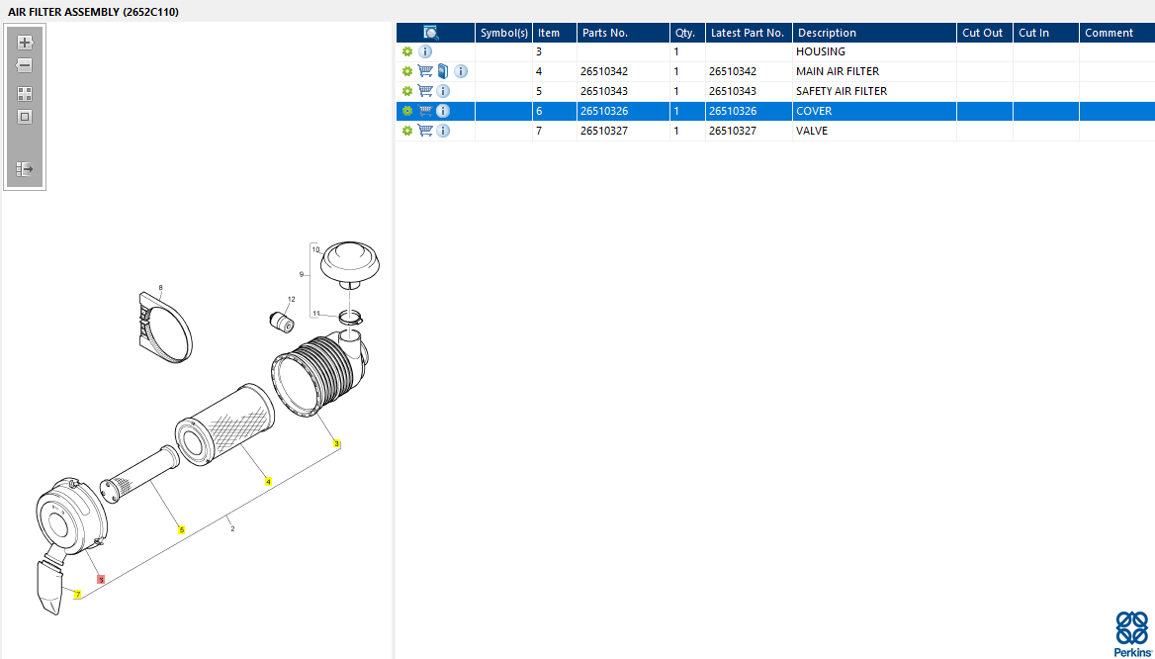Click the single square fit-view icon

25,117
